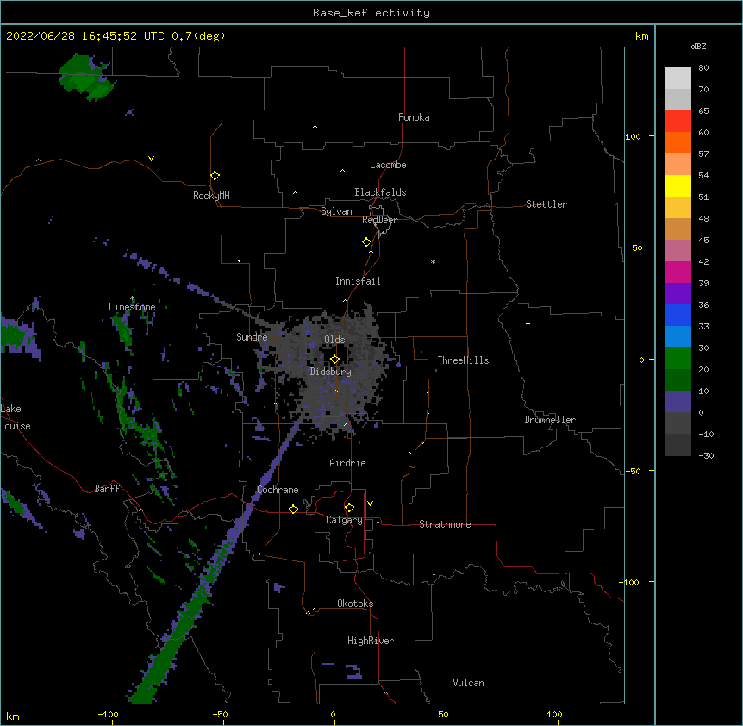
Task: Click the white plus marker north of Drumheller
Action: [528, 323]
